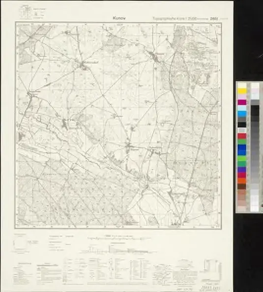Select the purple swatch on the color strip
Viewport: 263px width, 292px height.
pyautogui.click(x=242, y=170)
